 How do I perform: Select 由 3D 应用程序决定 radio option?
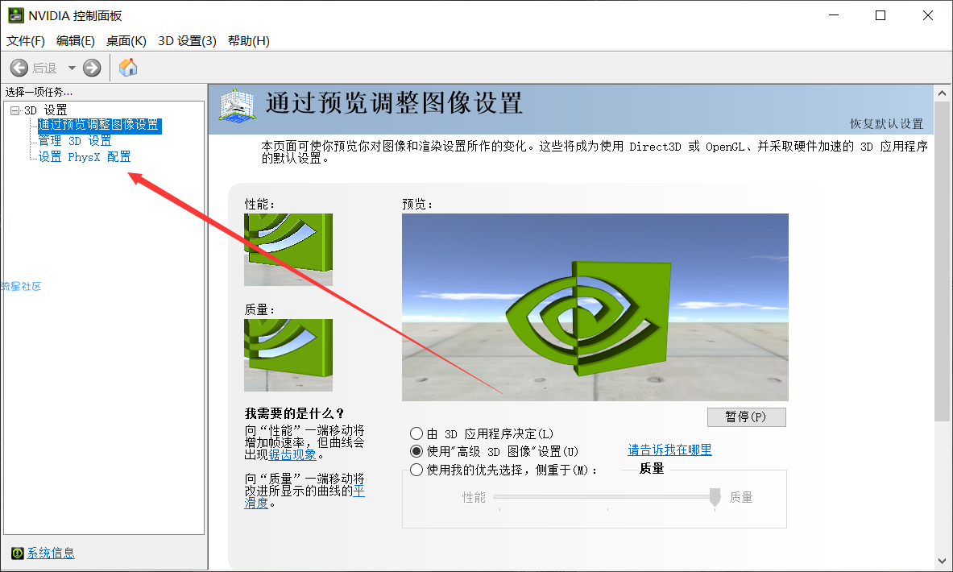[x=416, y=433]
